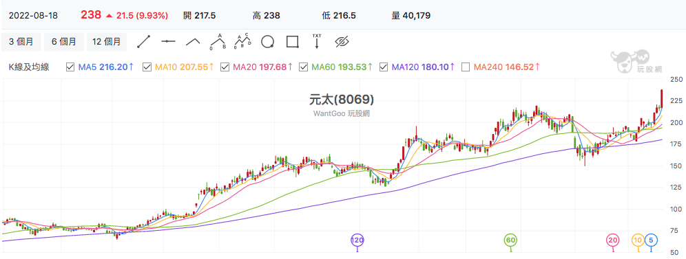This screenshot has height=259, width=686.
Task: Switch chart range to 12 個月
Action: 107,42
